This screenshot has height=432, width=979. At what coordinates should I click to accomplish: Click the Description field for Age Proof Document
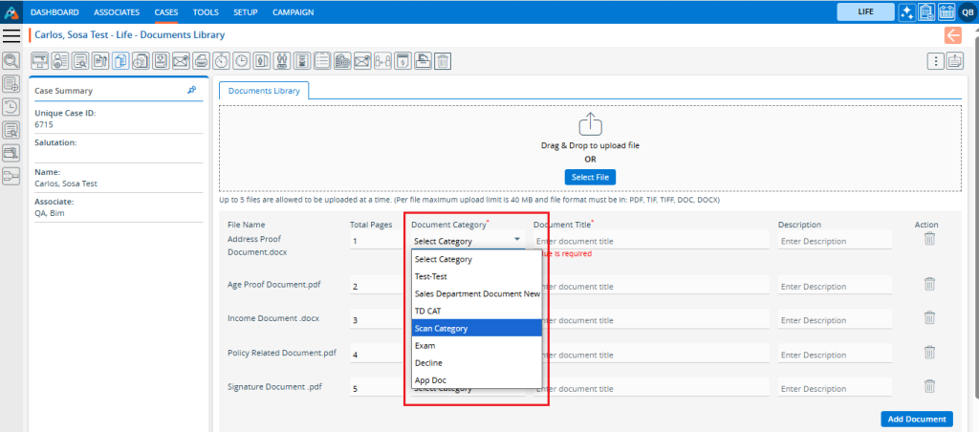(834, 286)
